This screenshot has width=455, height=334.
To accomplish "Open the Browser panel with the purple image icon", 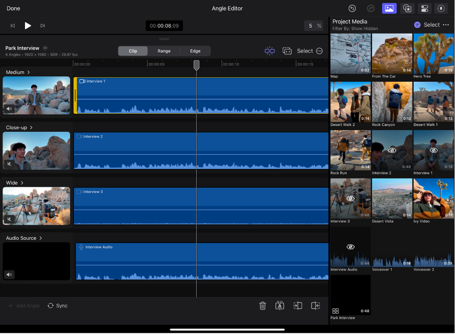I will [x=389, y=8].
